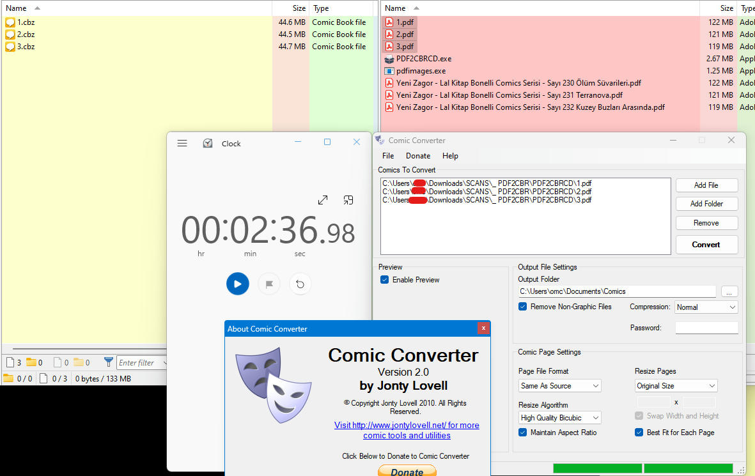Click the 1.pdf file icon
755x476 pixels.
(x=389, y=22)
